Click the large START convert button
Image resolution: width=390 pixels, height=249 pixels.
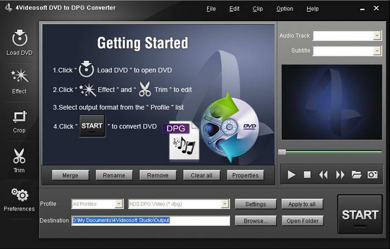pyautogui.click(x=360, y=215)
